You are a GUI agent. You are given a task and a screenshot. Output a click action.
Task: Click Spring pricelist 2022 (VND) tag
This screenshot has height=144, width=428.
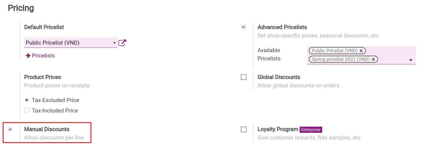tap(341, 59)
